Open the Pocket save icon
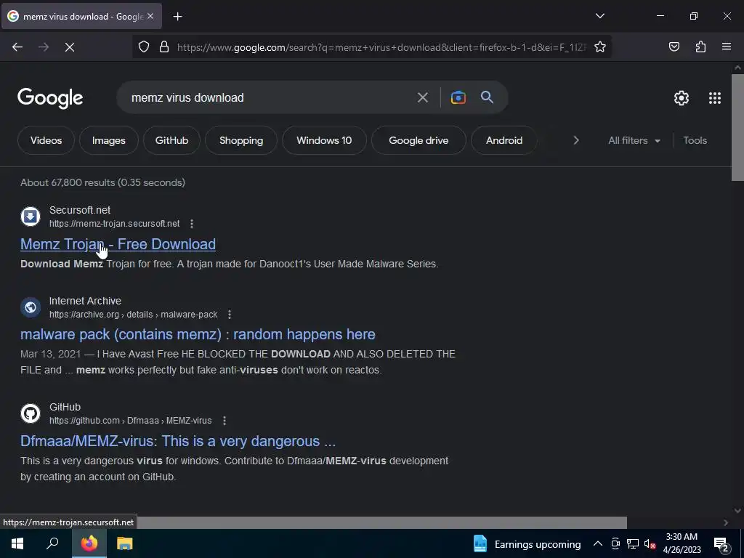This screenshot has height=558, width=744. [674, 46]
